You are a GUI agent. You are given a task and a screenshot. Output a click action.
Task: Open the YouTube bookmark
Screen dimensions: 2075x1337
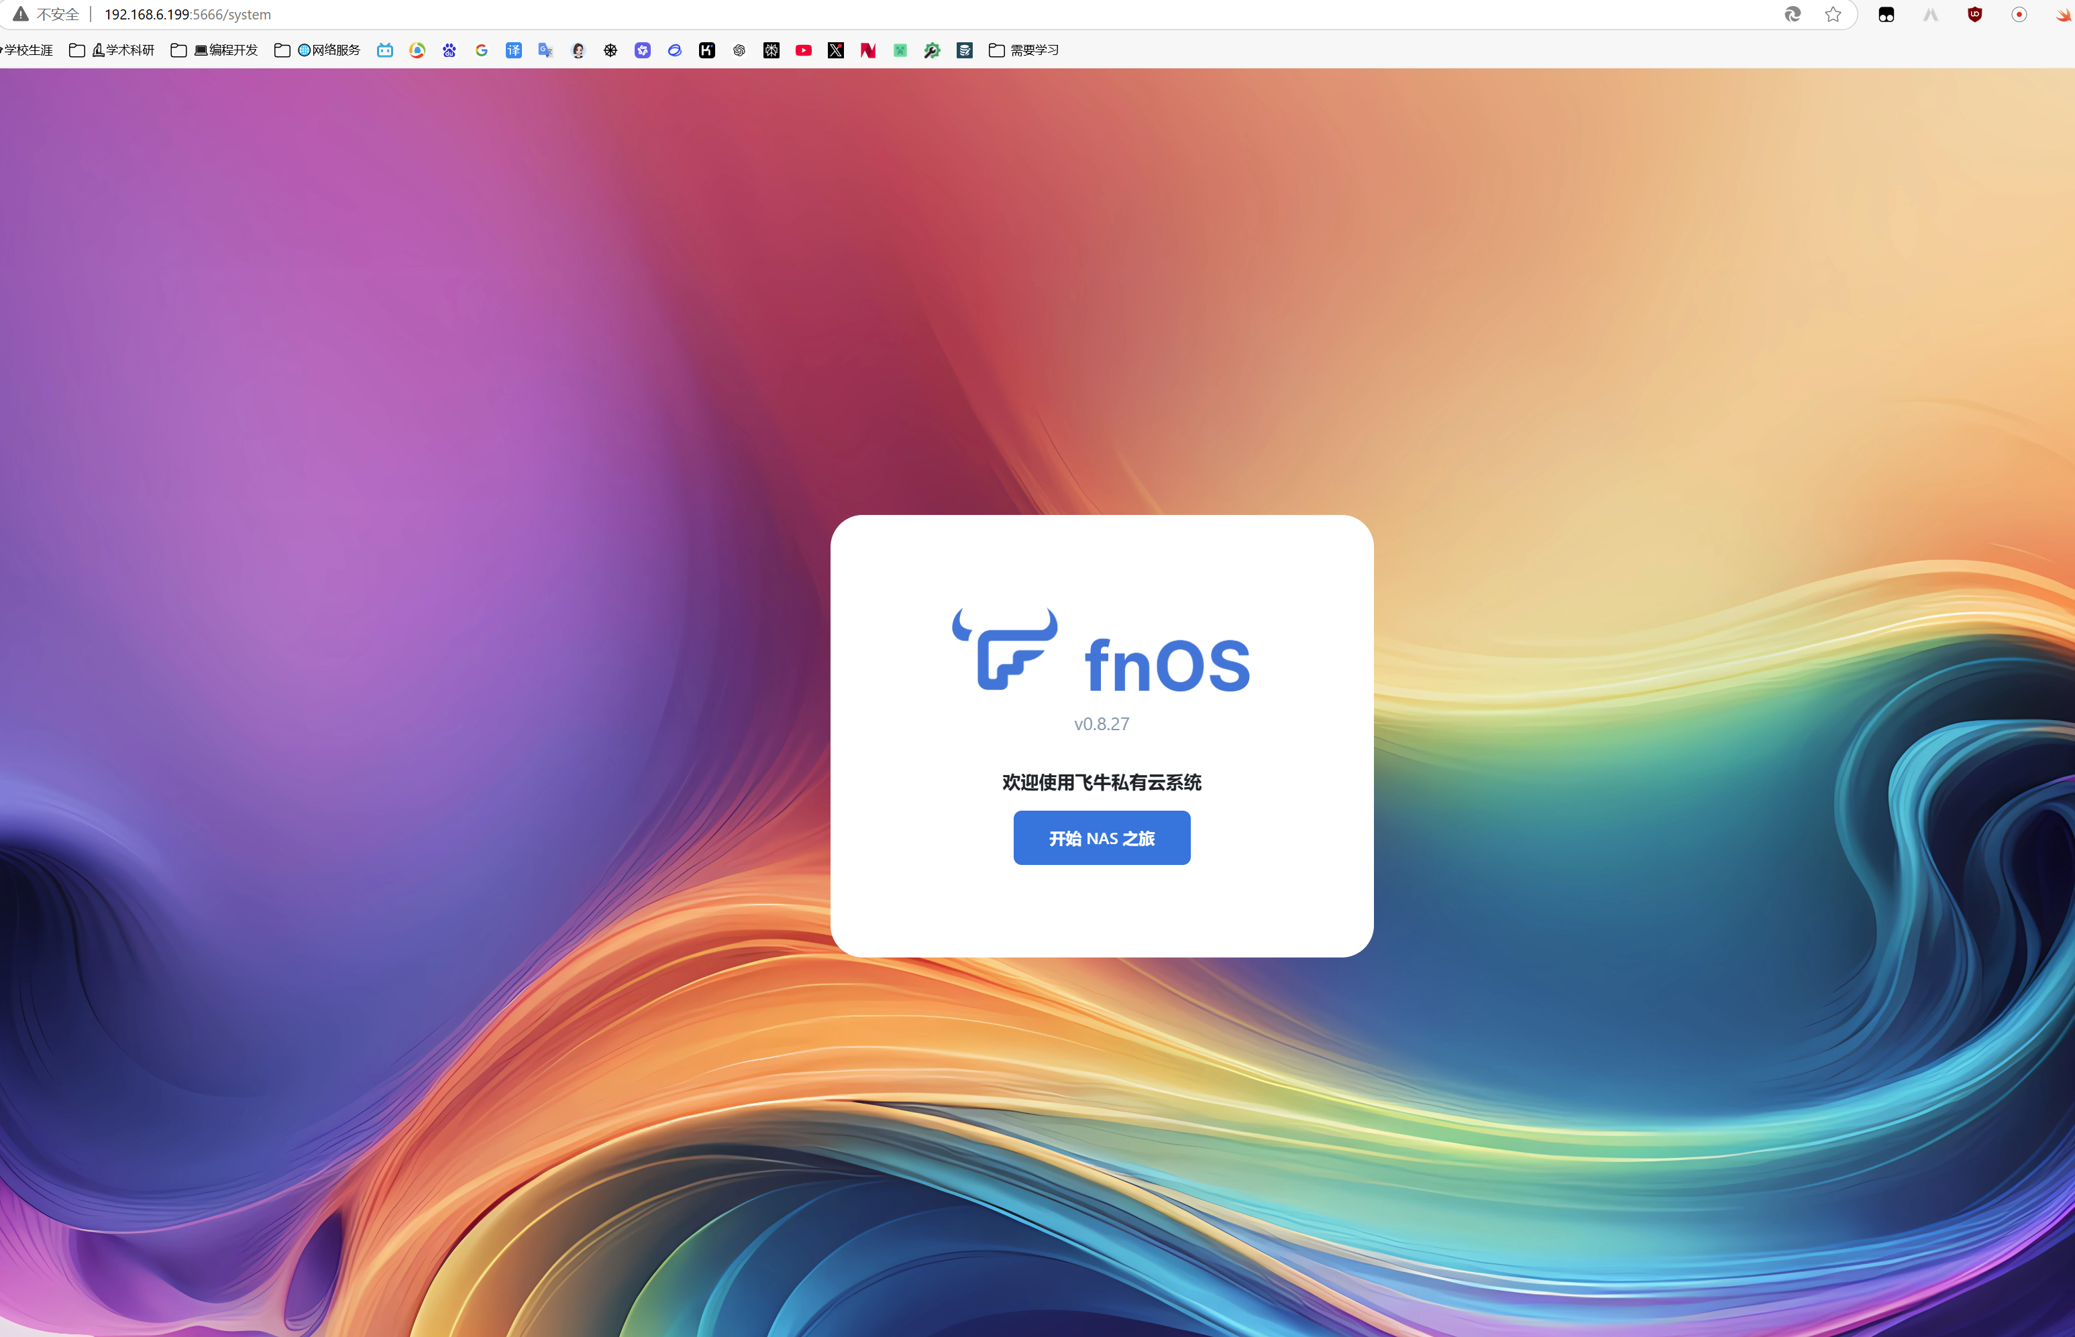[x=804, y=50]
